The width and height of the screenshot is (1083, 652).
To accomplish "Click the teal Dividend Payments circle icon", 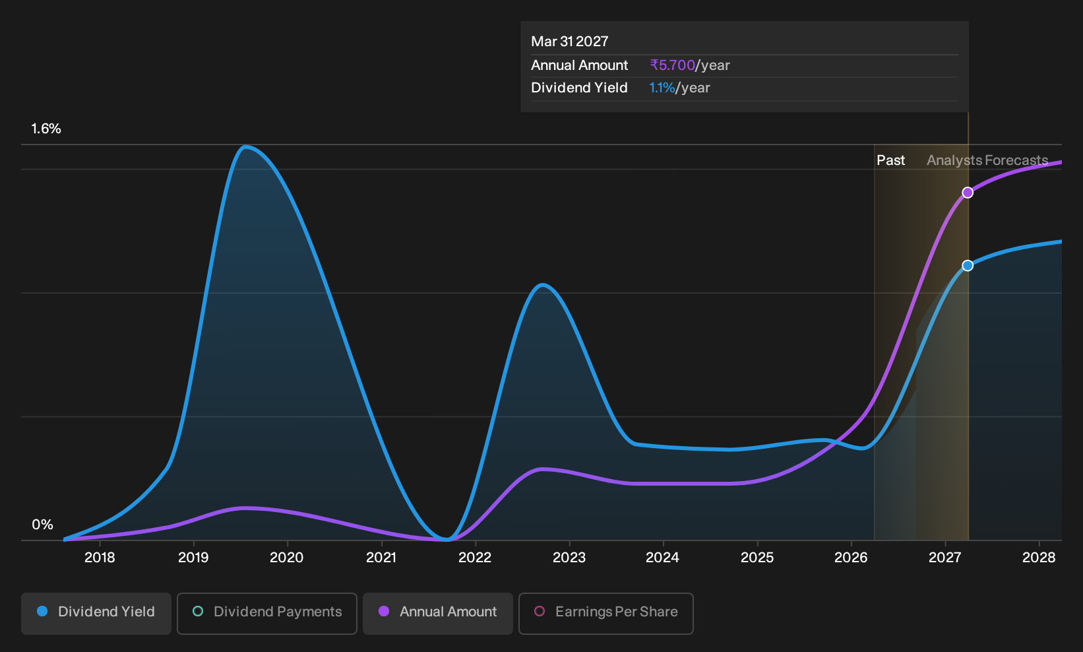I will click(198, 611).
